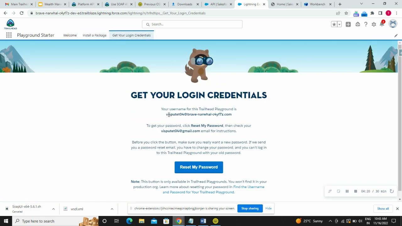Restart the recording with the refresh icon
Image resolution: width=402 pixels, height=226 pixels.
[392, 191]
